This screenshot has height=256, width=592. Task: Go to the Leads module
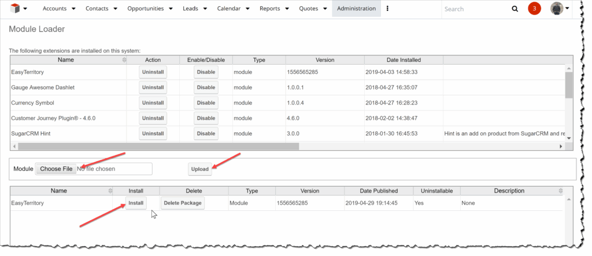190,9
